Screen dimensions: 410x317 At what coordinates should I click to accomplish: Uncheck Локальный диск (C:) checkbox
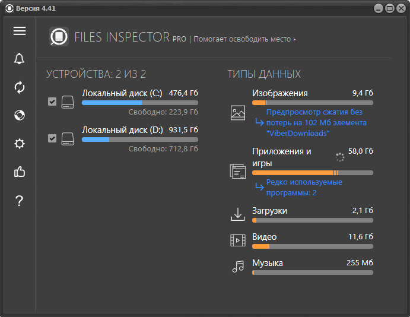click(x=52, y=102)
